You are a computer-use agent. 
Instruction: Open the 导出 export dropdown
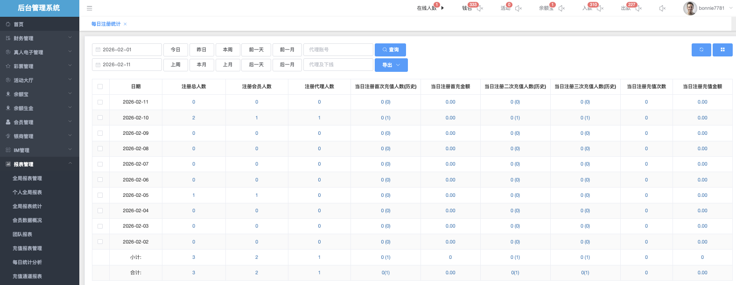tap(391, 65)
